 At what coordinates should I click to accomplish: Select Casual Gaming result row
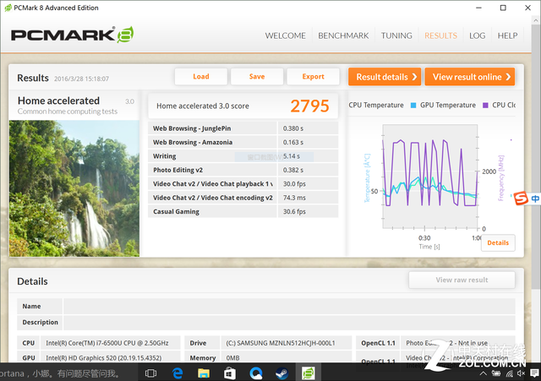[243, 211]
